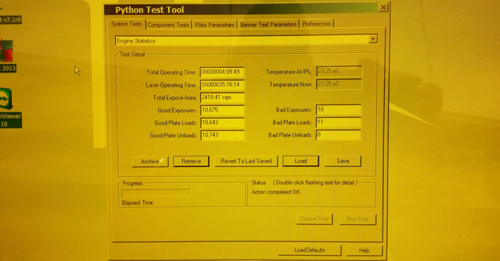Open the Plate Parameters tab
The image size is (500, 261).
click(x=214, y=25)
